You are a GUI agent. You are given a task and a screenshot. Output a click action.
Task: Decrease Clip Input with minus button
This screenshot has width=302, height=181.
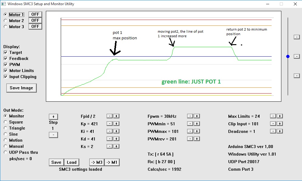[273, 123]
